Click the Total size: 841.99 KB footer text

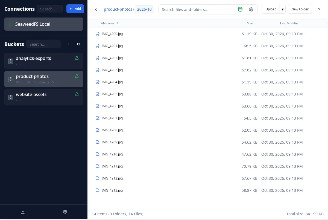305,214
